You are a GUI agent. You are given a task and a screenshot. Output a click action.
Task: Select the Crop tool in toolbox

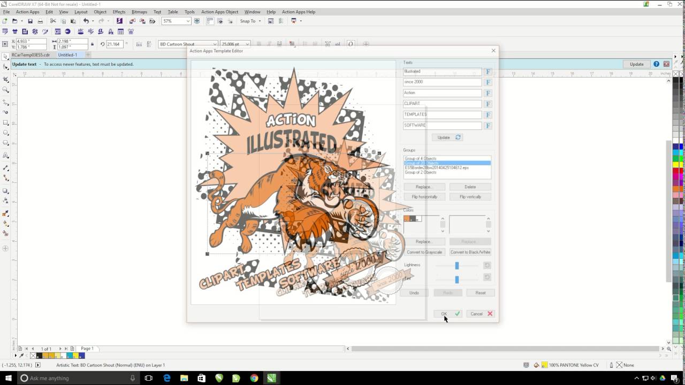tap(6, 79)
